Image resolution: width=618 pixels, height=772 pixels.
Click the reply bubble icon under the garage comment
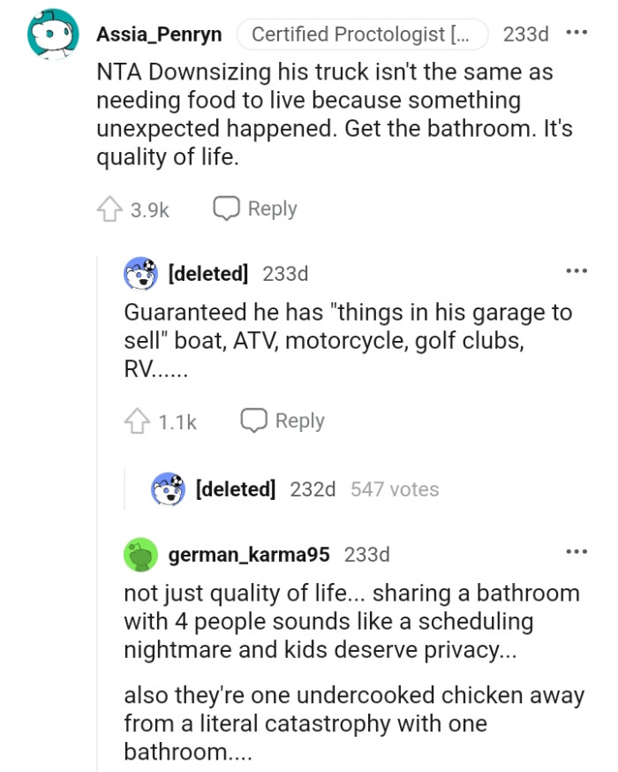pos(253,420)
